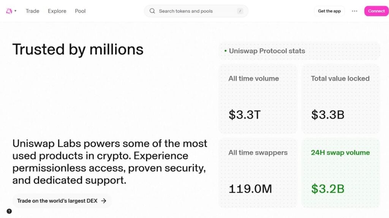Select the Trusted by millions heading
This screenshot has width=389, height=218.
[78, 49]
